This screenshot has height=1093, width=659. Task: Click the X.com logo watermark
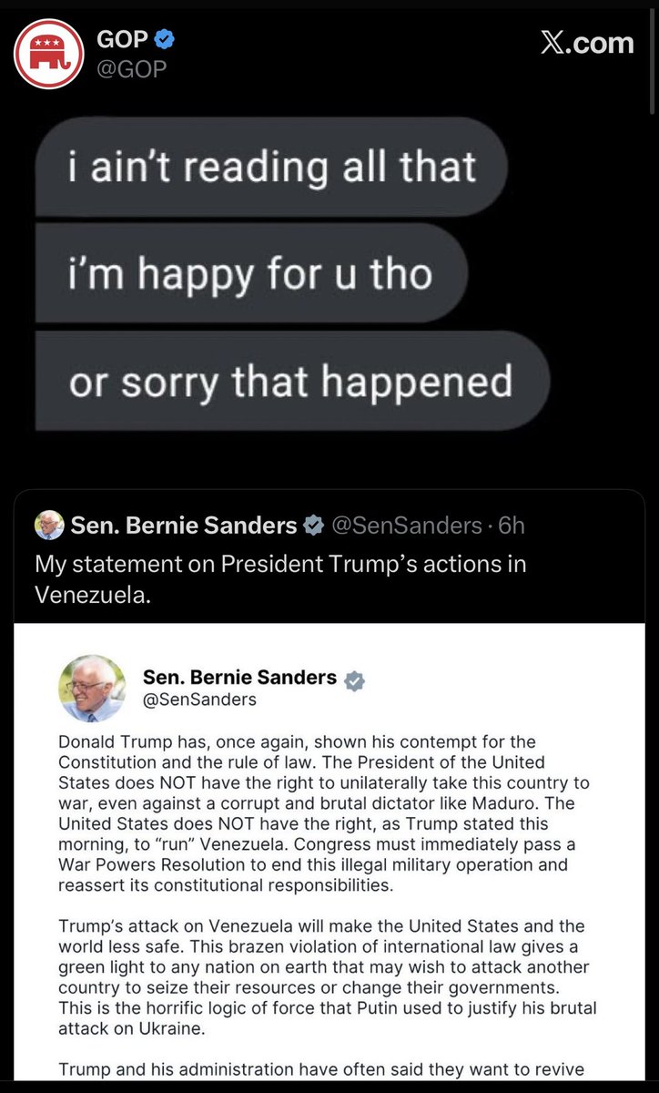click(x=586, y=43)
